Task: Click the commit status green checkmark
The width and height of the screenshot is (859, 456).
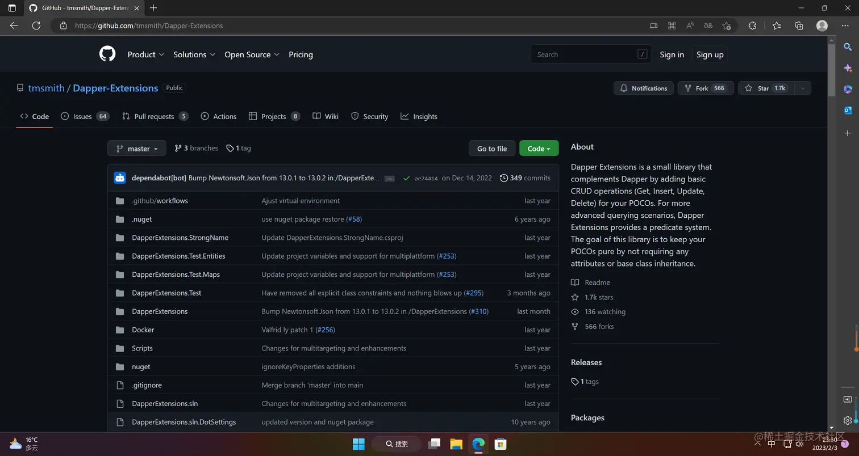Action: 406,178
